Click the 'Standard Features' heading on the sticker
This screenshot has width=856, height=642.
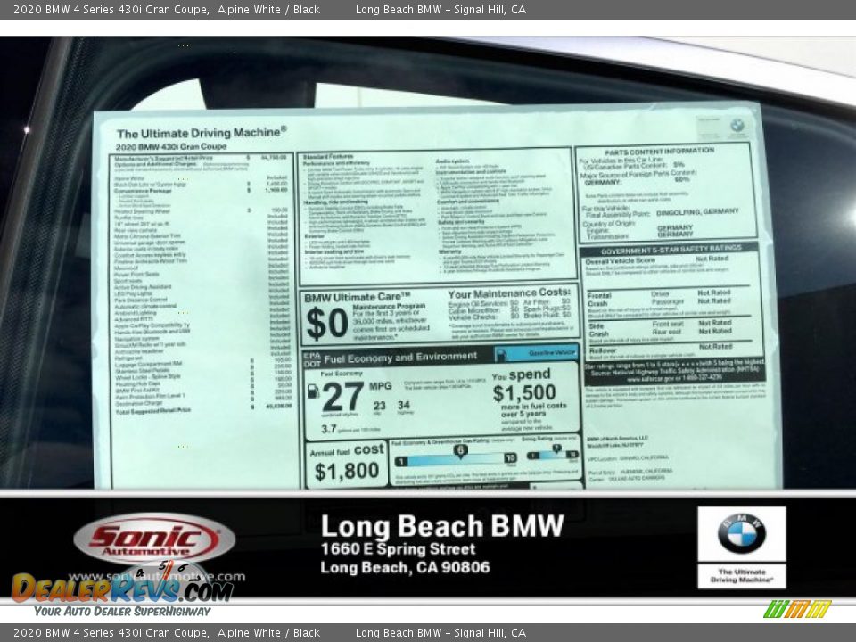point(327,157)
